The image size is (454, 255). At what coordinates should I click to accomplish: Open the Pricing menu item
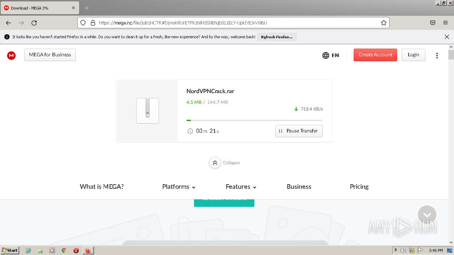click(x=359, y=187)
